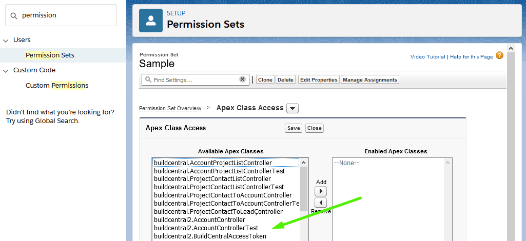Open Custom Permissions in the sidebar
The width and height of the screenshot is (526, 241).
click(x=57, y=85)
